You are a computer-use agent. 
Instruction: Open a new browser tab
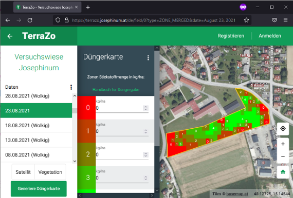tap(88, 7)
